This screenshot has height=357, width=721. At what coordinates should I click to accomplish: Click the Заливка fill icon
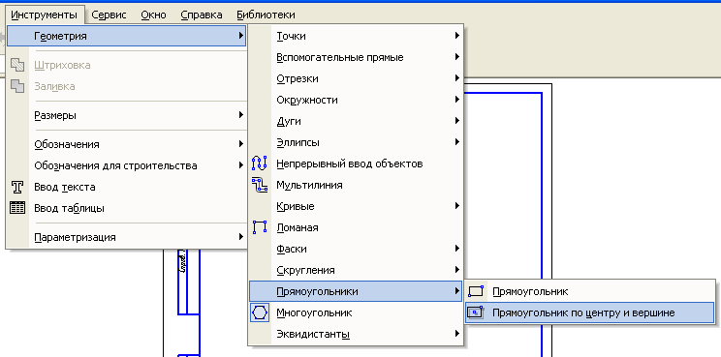pyautogui.click(x=17, y=86)
